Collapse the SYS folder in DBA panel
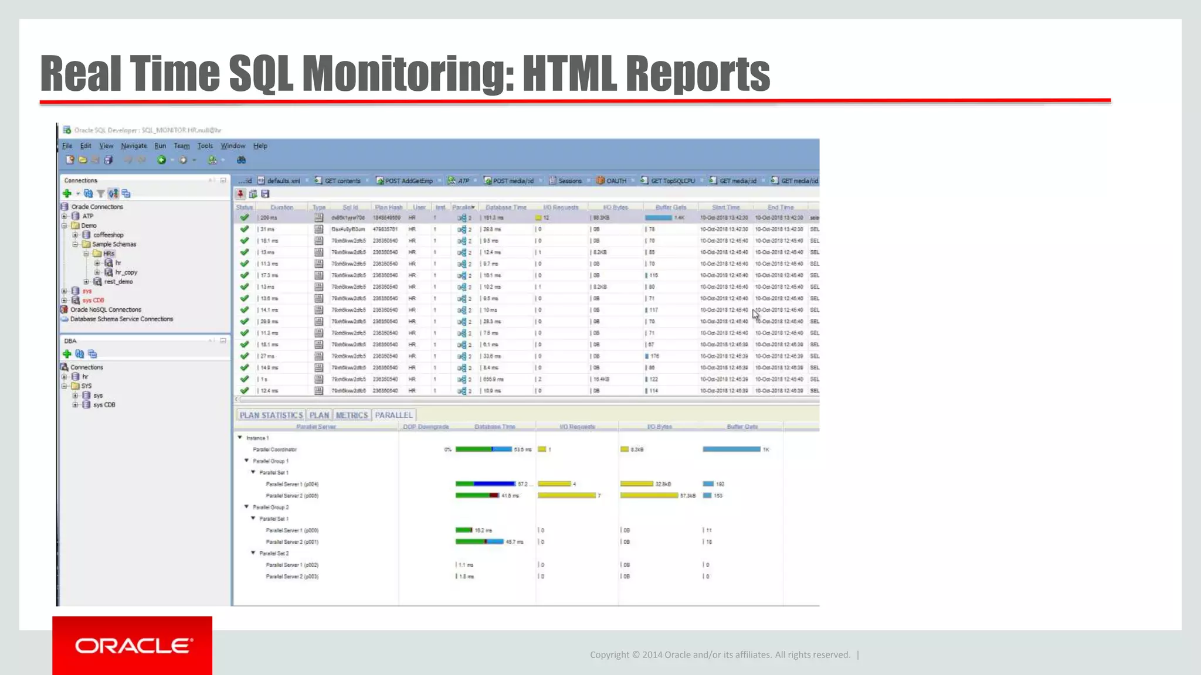This screenshot has height=675, width=1201. (65, 386)
